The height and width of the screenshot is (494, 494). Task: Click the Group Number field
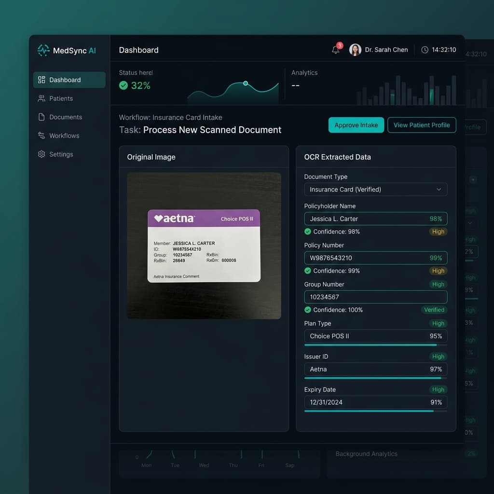coord(375,297)
